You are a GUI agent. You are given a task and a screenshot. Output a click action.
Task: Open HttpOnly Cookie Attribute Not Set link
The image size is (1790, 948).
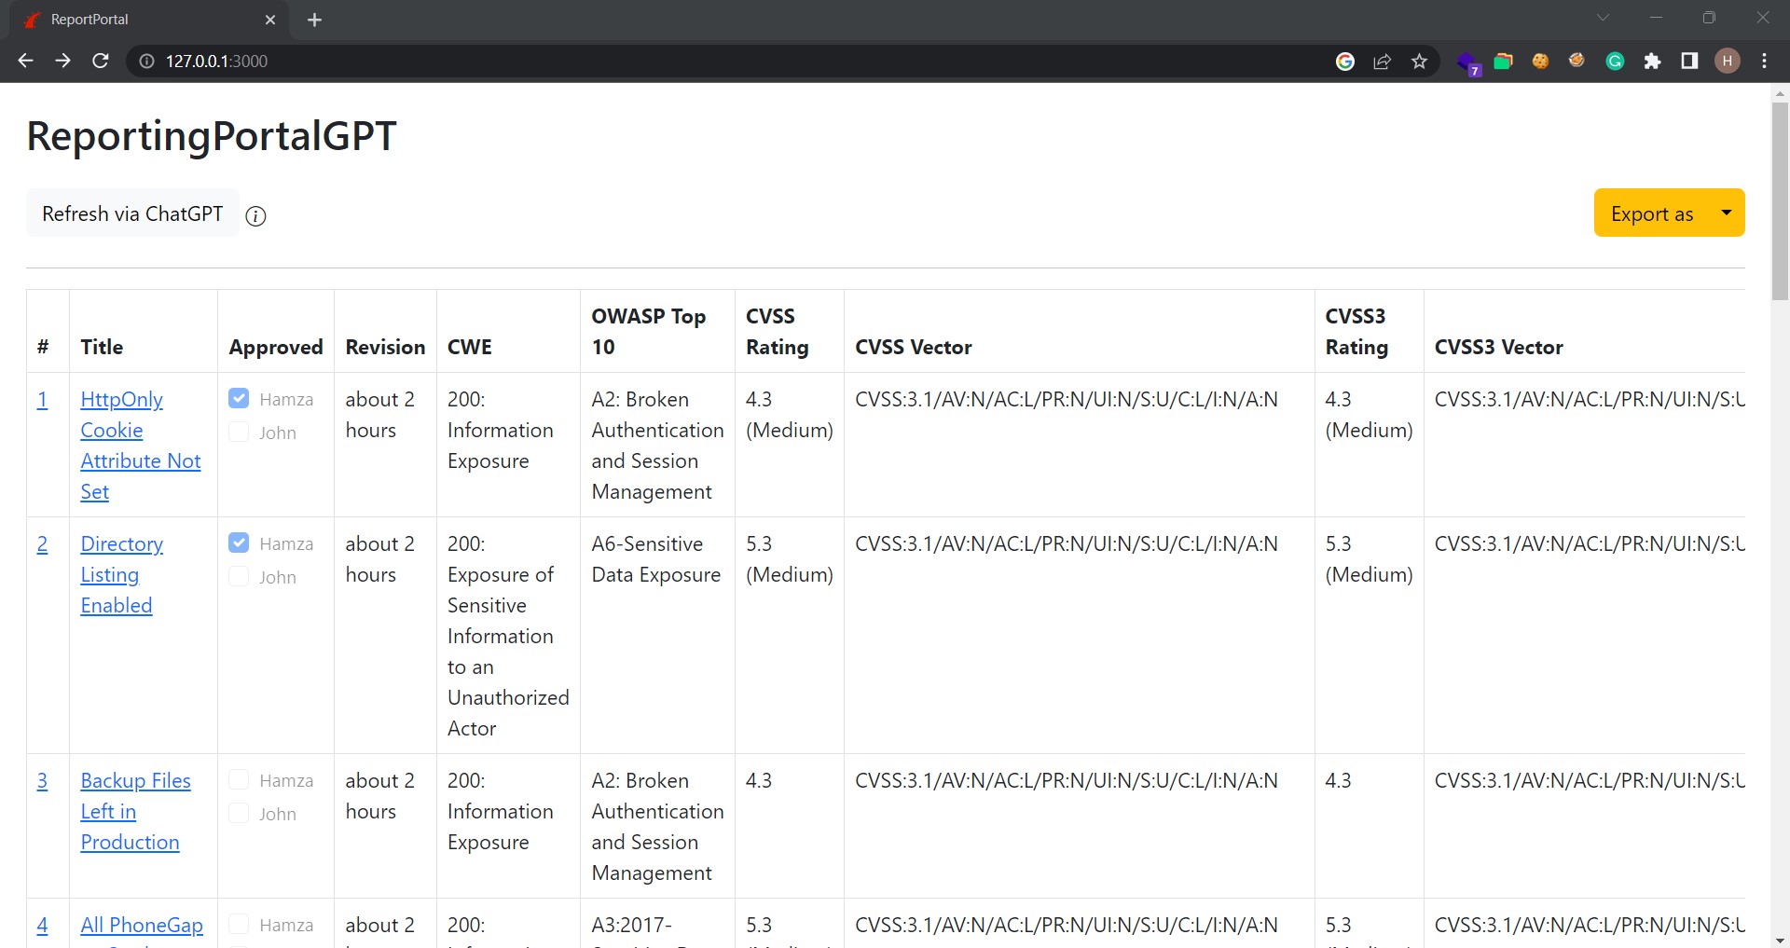pos(140,446)
